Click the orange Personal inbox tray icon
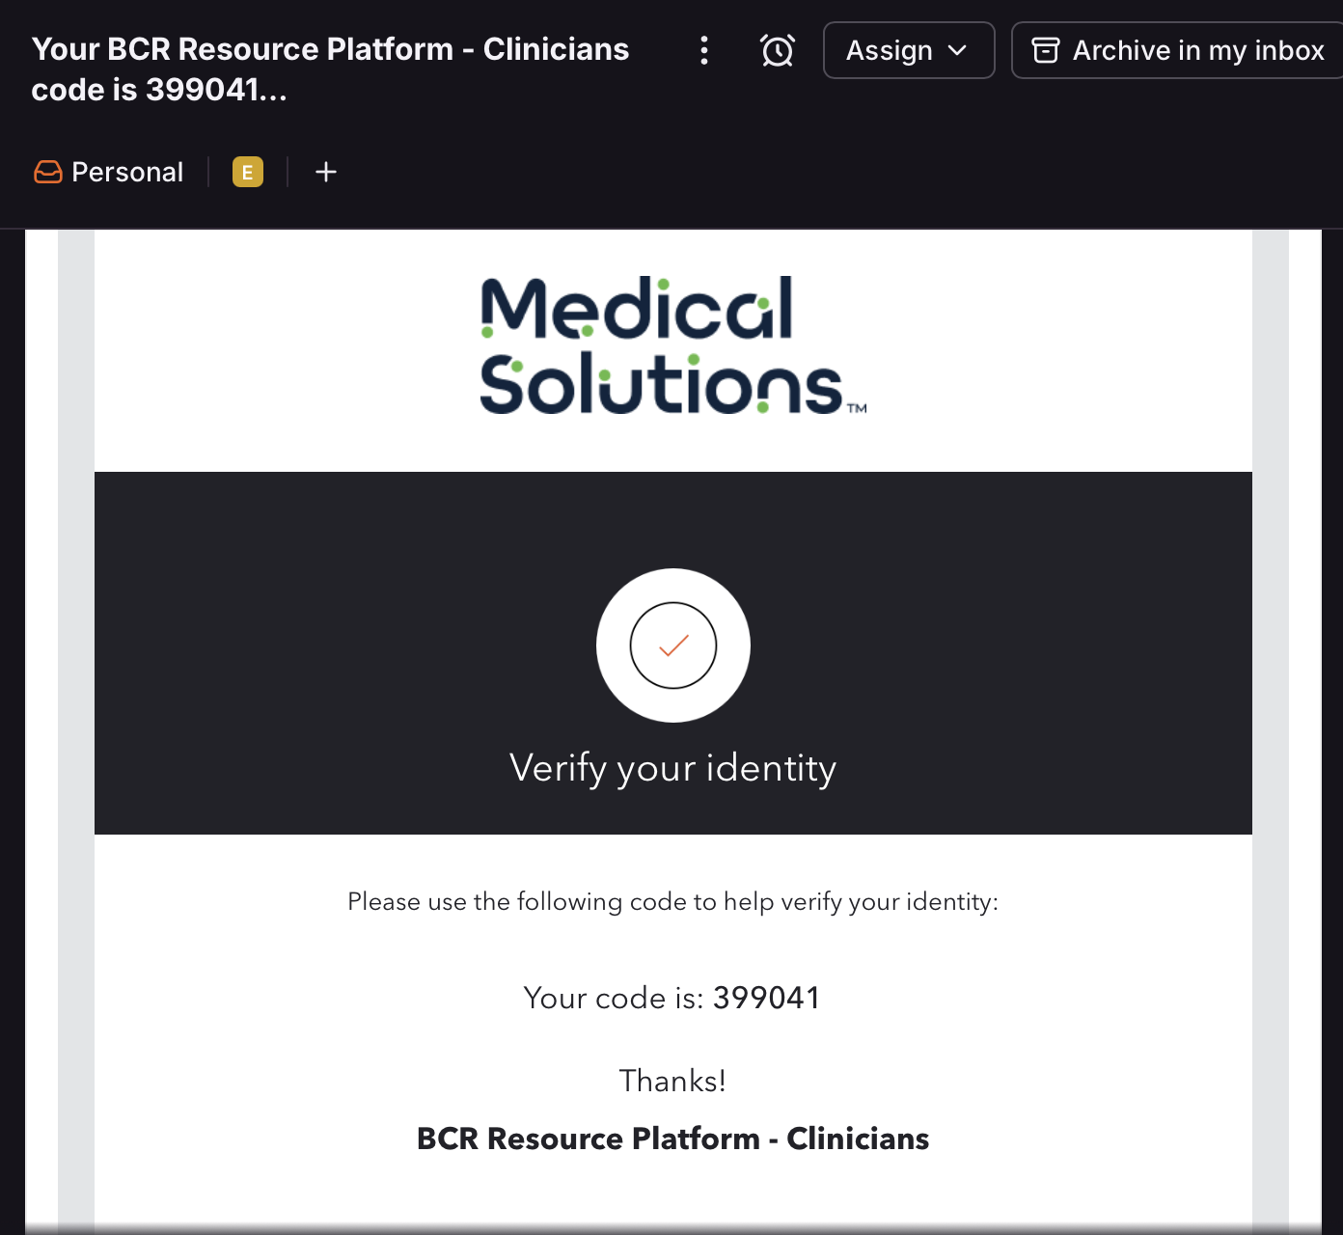The height and width of the screenshot is (1235, 1343). [47, 172]
